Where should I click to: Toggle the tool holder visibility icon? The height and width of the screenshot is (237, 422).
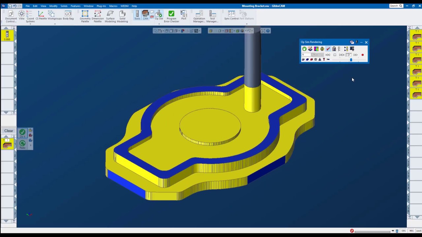(x=324, y=60)
